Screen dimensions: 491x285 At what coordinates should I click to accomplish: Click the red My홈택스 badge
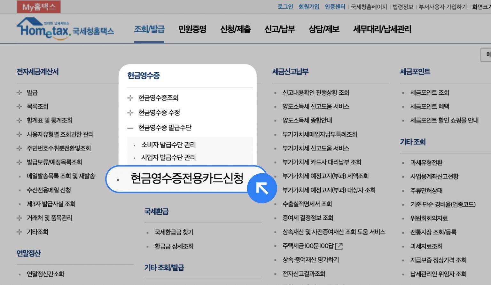39,7
